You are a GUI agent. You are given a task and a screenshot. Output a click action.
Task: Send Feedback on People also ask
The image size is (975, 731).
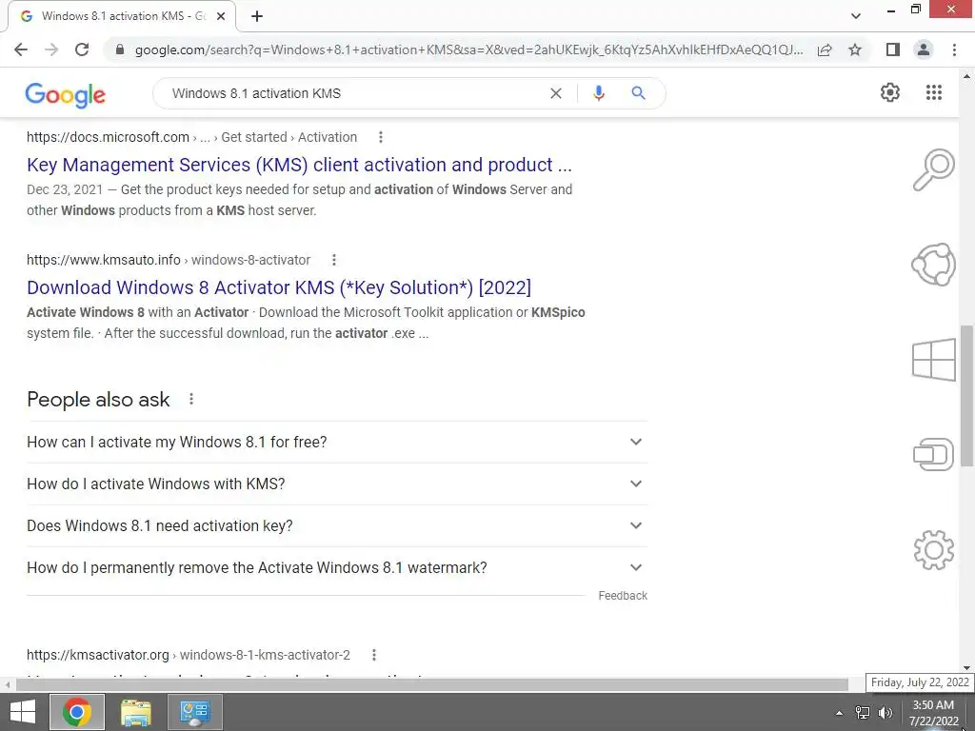pyautogui.click(x=623, y=596)
